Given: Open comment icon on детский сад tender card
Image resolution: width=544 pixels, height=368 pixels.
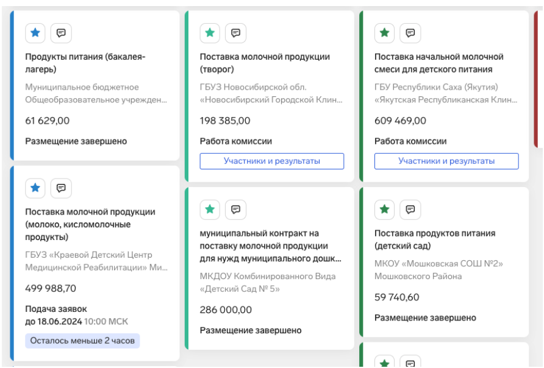Looking at the screenshot, I should 410,210.
